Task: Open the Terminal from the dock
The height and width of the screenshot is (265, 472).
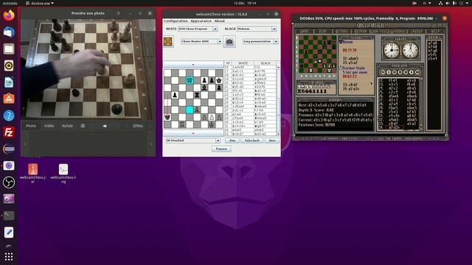Action: (9, 216)
